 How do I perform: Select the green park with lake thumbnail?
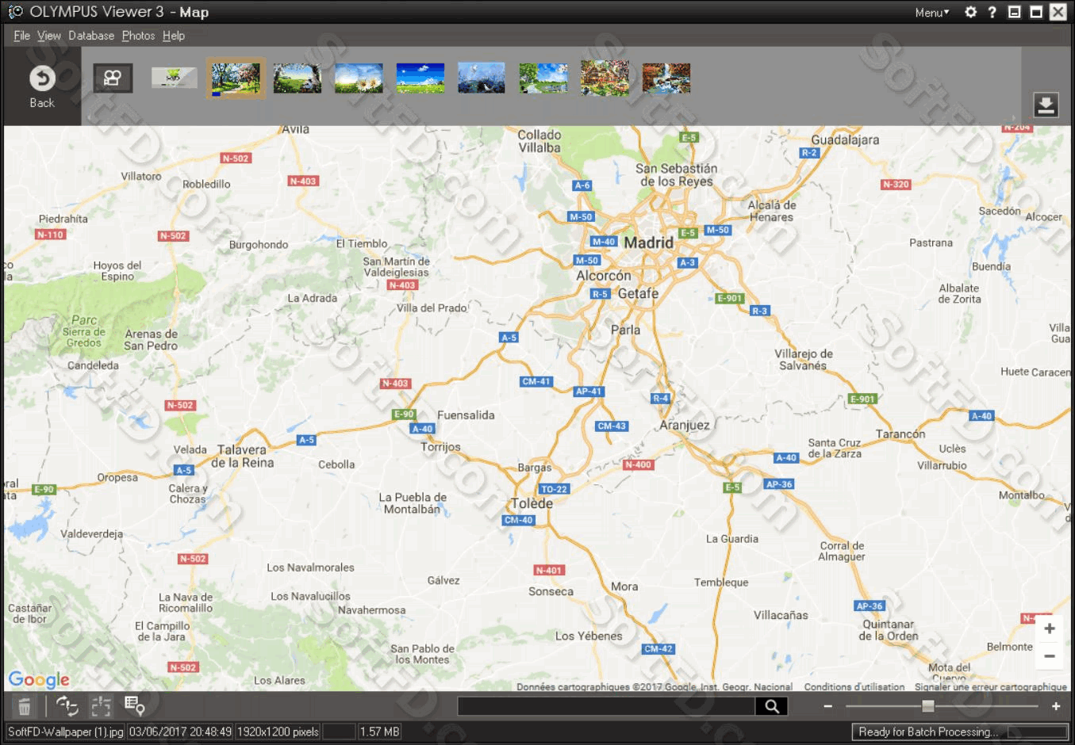pyautogui.click(x=543, y=78)
